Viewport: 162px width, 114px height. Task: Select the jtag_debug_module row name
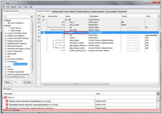[x=77, y=48]
